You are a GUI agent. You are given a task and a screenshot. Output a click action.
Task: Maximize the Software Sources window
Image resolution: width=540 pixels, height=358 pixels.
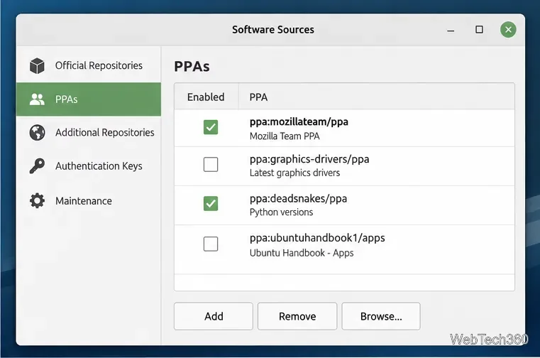[x=479, y=30]
